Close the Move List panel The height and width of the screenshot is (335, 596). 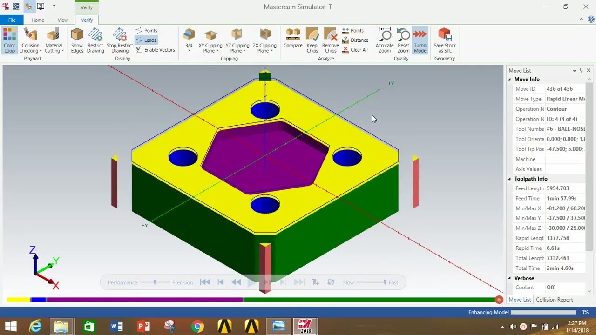(589, 70)
